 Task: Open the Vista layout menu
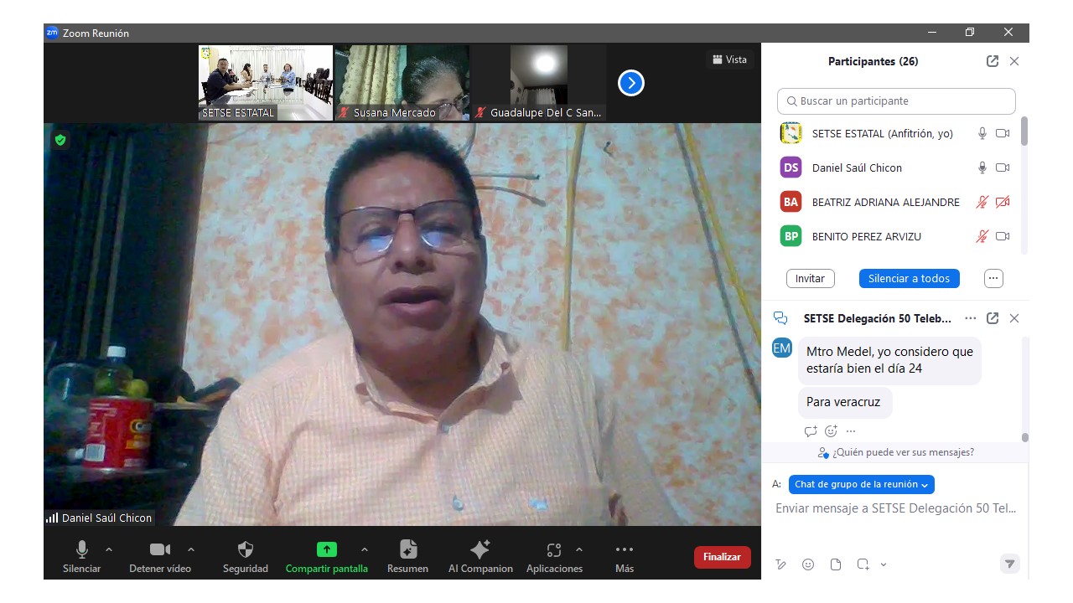[x=729, y=59]
